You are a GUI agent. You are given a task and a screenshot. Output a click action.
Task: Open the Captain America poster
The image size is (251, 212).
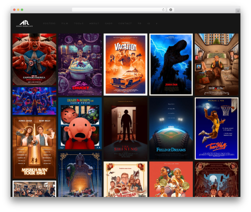34,59
